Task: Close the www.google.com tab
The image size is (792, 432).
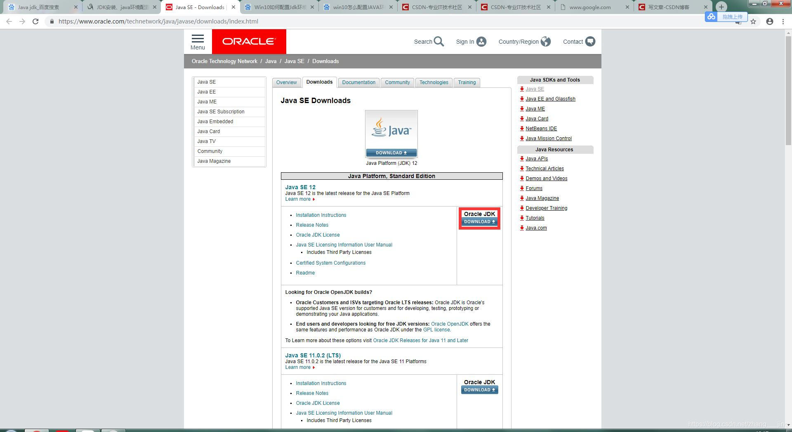Action: [x=627, y=7]
